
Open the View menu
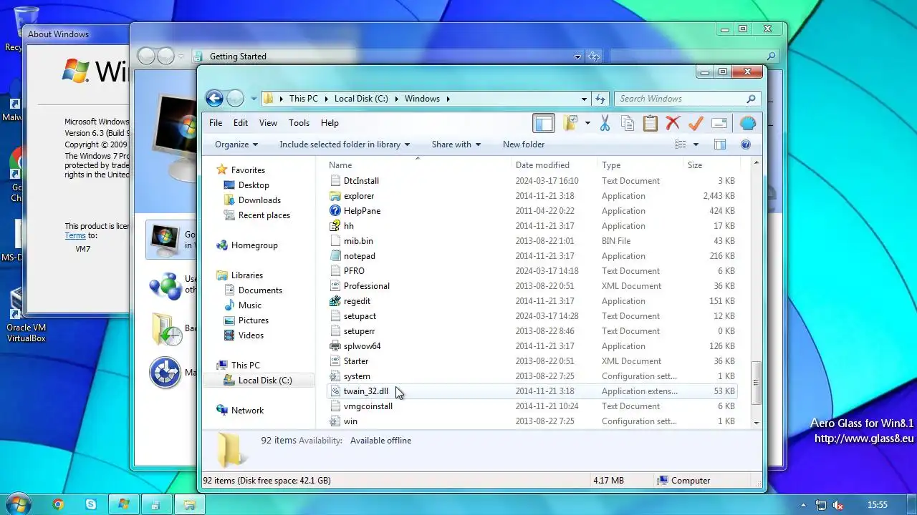268,123
